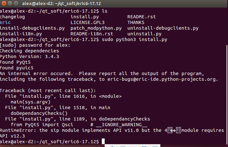This screenshot has height=147, width=228.
Task: Maximize the terminal window
Action: pos(16,3)
